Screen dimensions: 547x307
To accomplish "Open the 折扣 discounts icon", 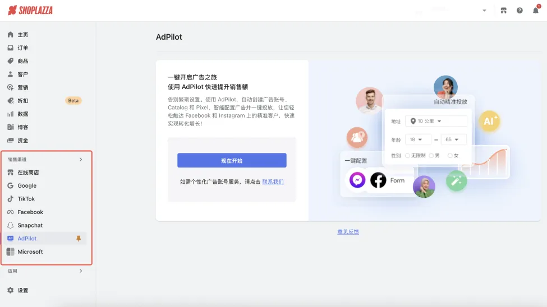I will point(11,101).
